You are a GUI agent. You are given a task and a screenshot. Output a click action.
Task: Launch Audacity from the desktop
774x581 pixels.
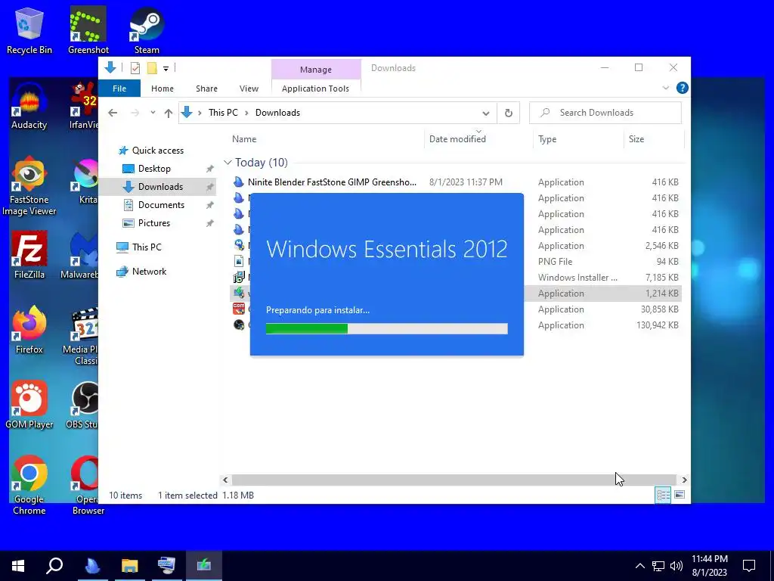coord(29,106)
